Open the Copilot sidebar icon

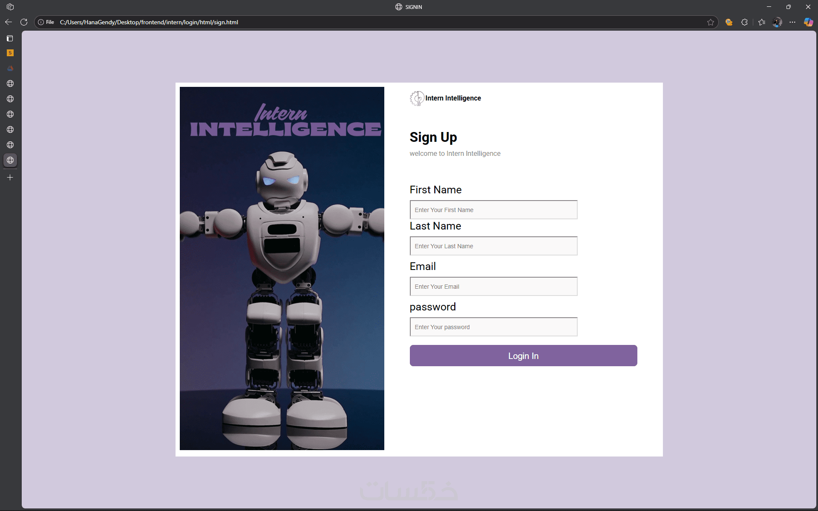[808, 22]
